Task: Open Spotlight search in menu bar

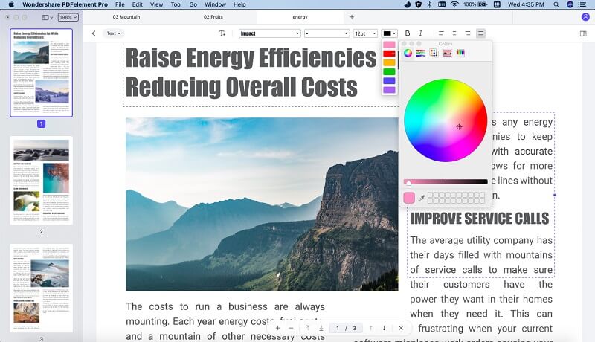Action: 556,4
